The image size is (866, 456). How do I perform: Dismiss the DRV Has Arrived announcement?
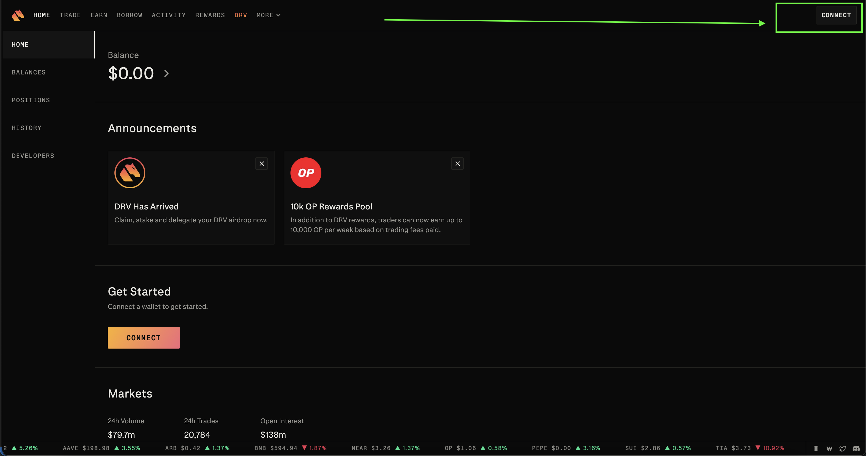262,164
